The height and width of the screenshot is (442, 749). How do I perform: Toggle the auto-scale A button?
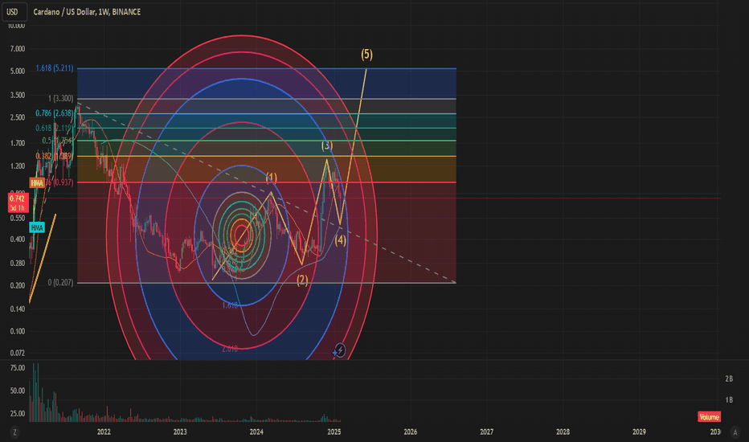click(x=735, y=432)
